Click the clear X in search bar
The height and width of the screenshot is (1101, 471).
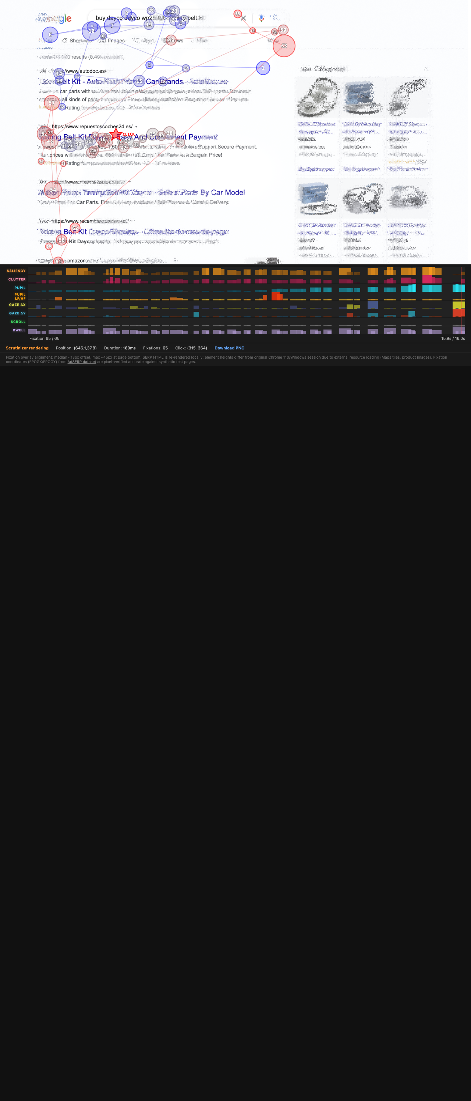(244, 18)
